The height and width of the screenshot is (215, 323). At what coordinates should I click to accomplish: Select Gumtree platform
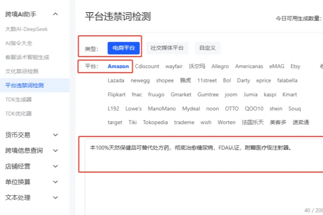[x=208, y=95]
